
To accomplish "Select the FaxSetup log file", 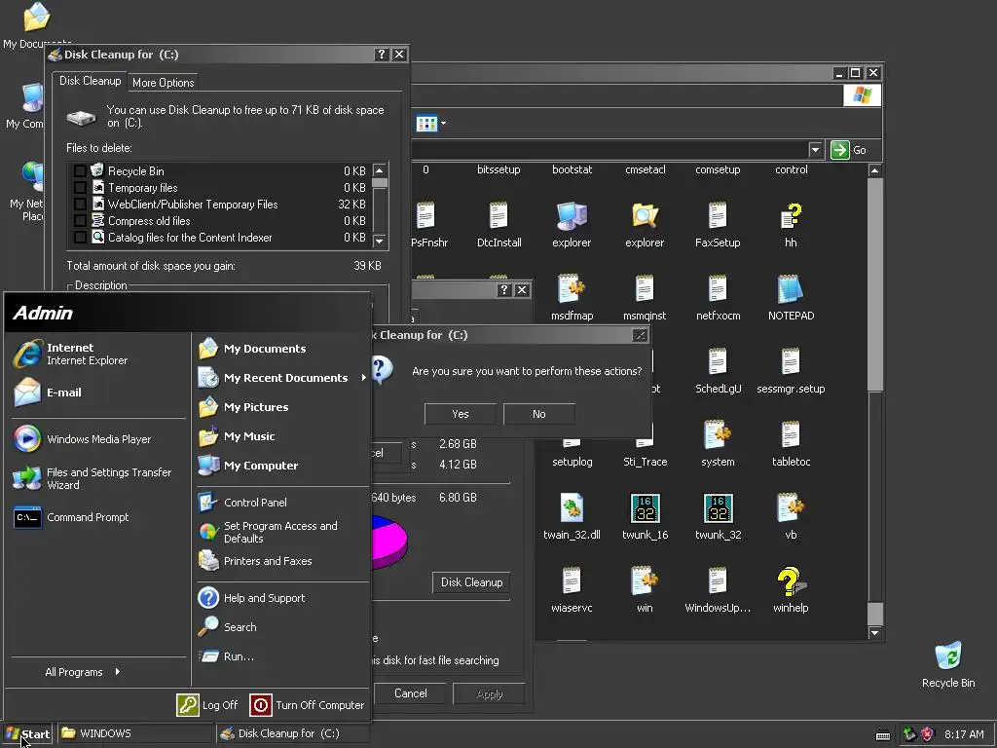I will (x=718, y=224).
